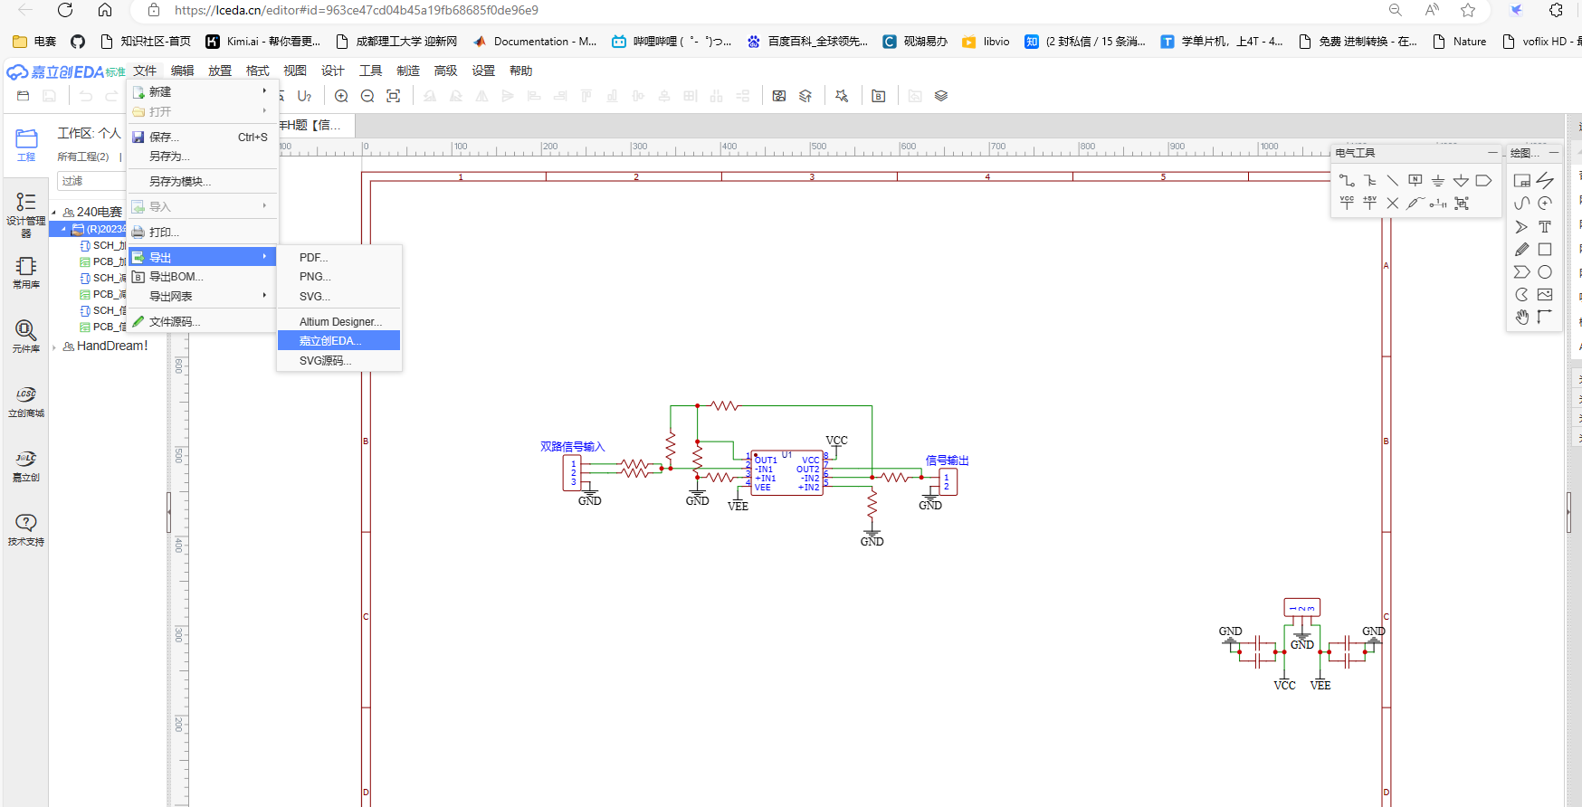Open the 设置 menu in the menu bar

(483, 71)
